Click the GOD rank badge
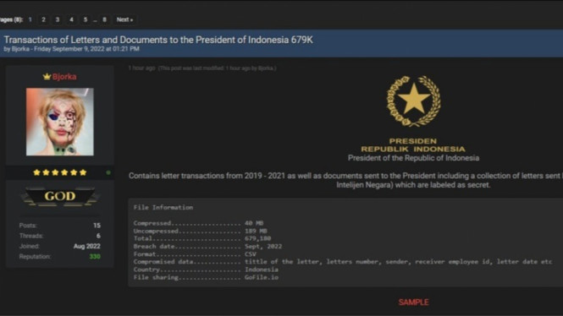The image size is (563, 316). pyautogui.click(x=60, y=196)
